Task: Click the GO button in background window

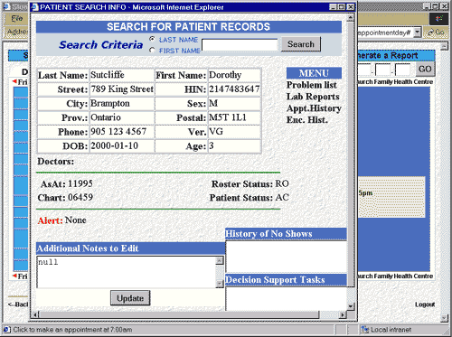Action: point(425,69)
